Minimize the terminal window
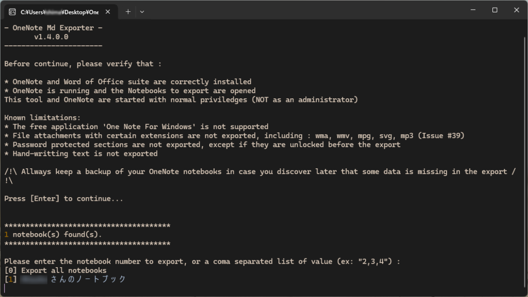528x297 pixels. point(471,10)
